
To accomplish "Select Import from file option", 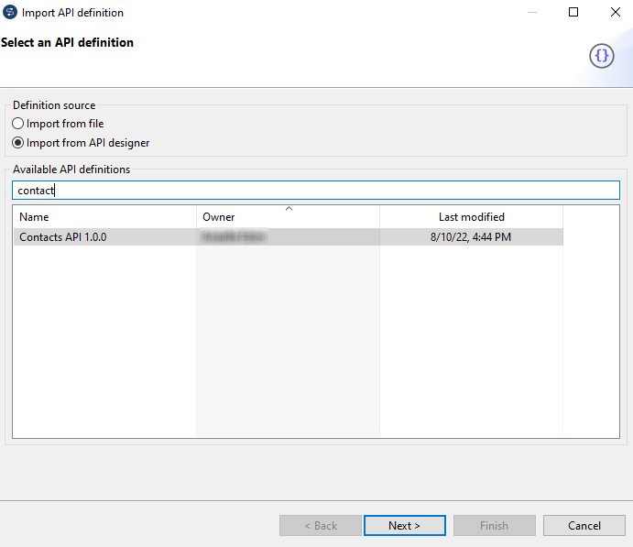I will [x=18, y=124].
